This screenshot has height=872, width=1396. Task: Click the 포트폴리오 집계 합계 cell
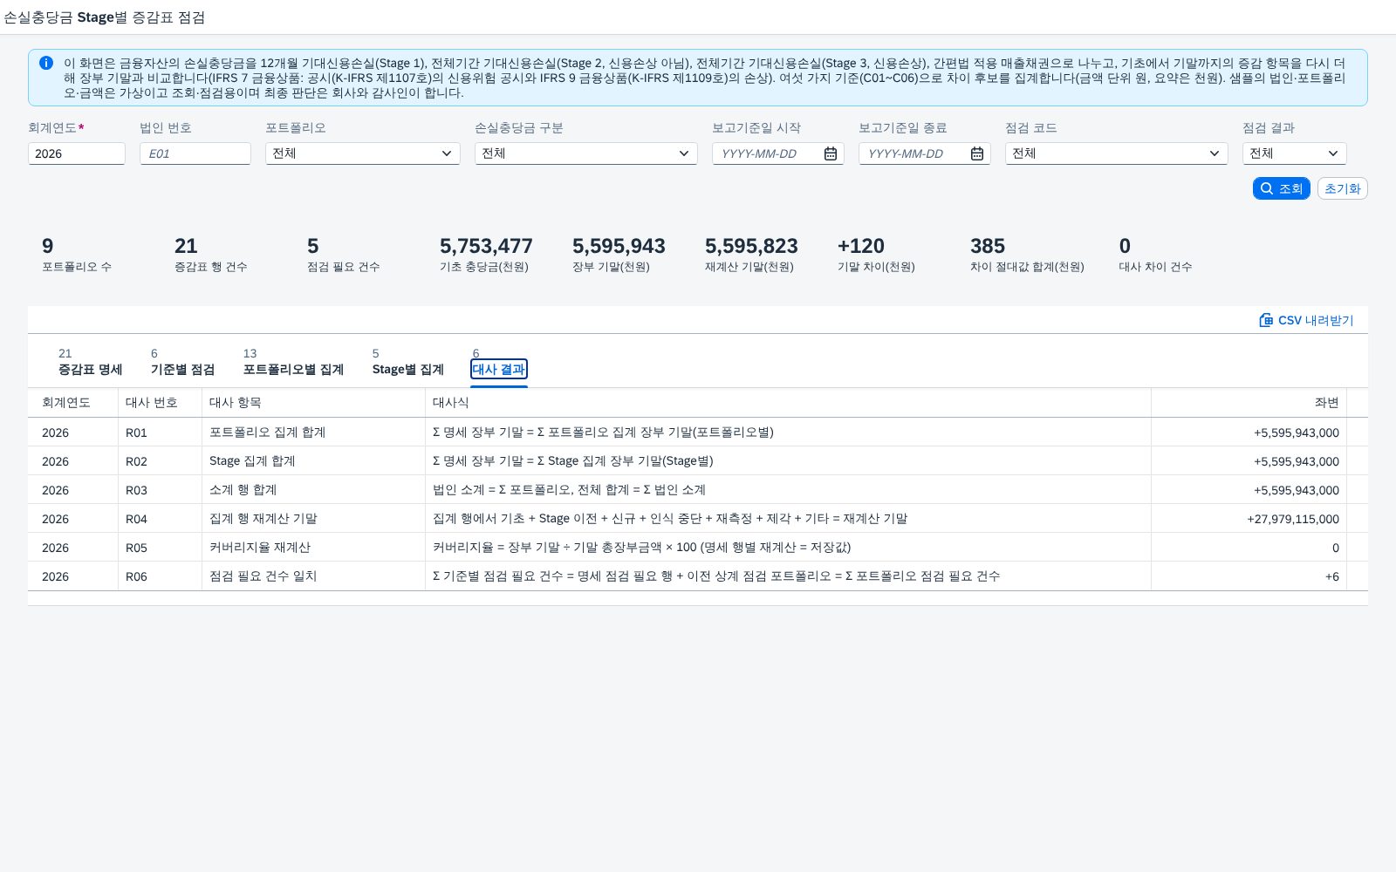point(314,433)
